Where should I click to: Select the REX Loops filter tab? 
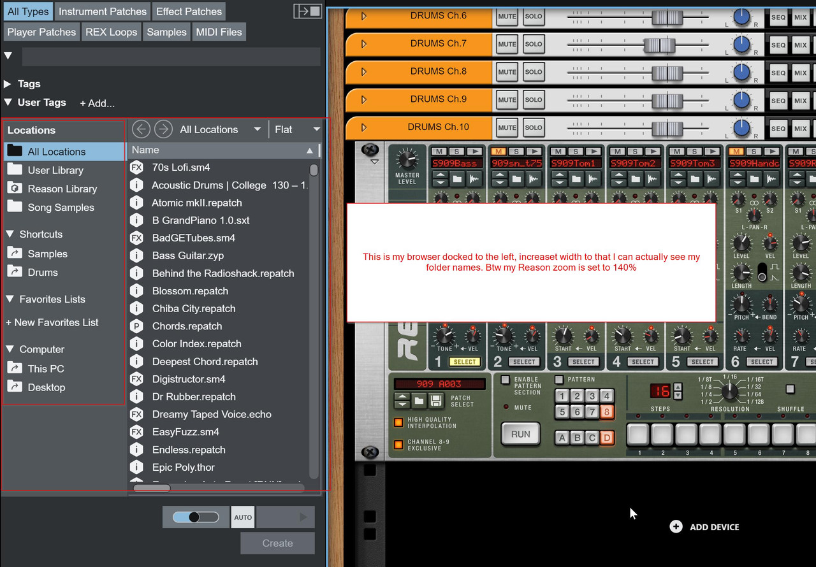coord(112,32)
